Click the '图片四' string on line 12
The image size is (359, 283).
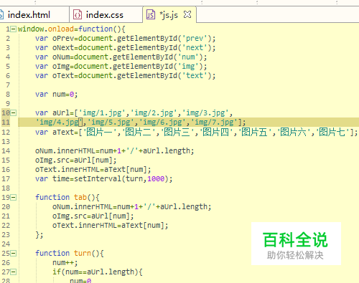215,132
